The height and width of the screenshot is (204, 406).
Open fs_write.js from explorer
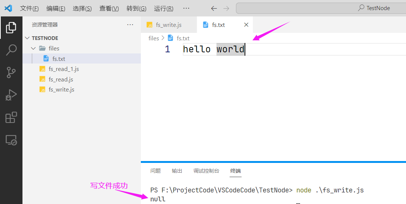pos(82,90)
